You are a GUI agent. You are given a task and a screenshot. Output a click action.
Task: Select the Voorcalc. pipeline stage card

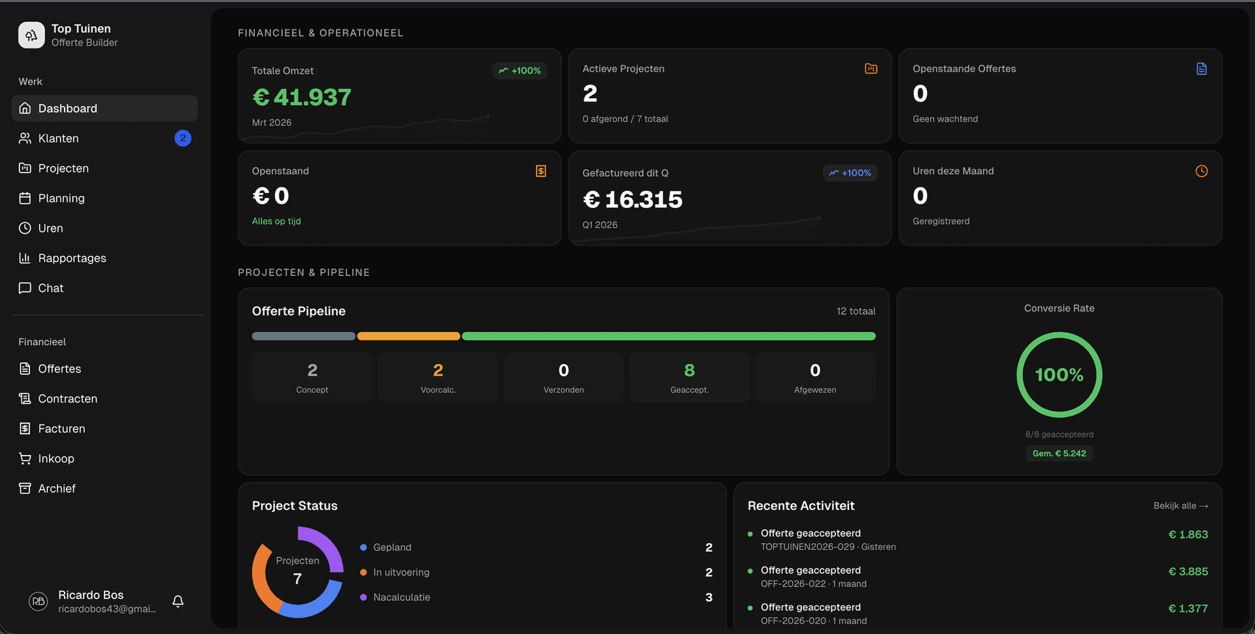tap(437, 377)
